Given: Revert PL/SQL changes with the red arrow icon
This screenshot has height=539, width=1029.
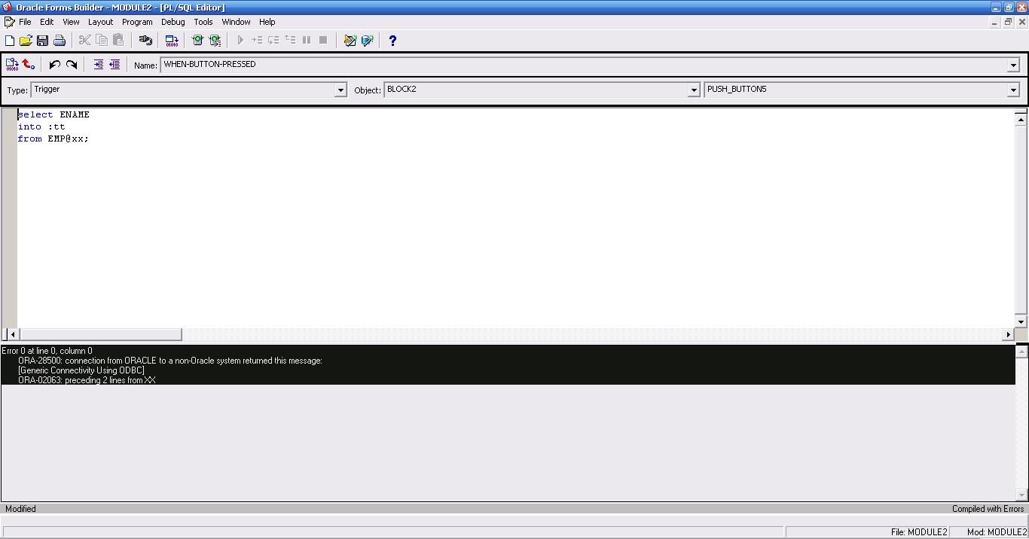Looking at the screenshot, I should (29, 65).
